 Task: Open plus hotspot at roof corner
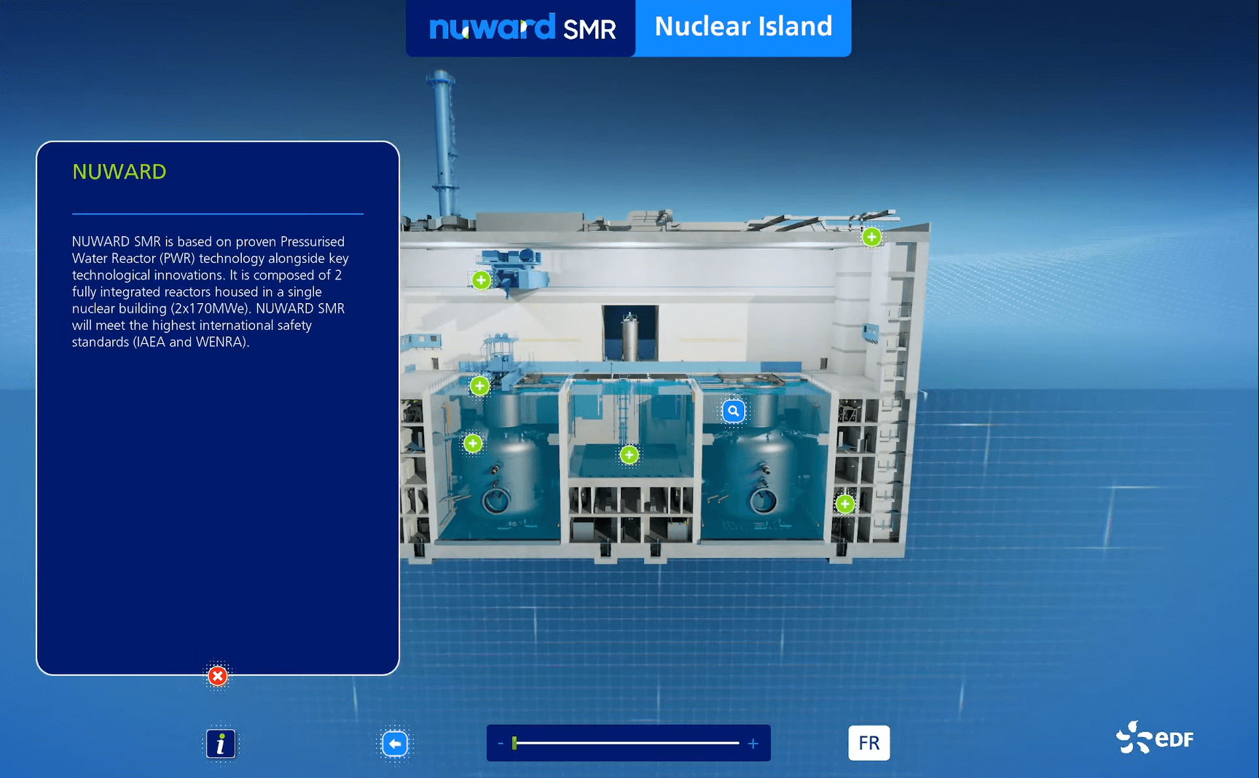point(871,237)
